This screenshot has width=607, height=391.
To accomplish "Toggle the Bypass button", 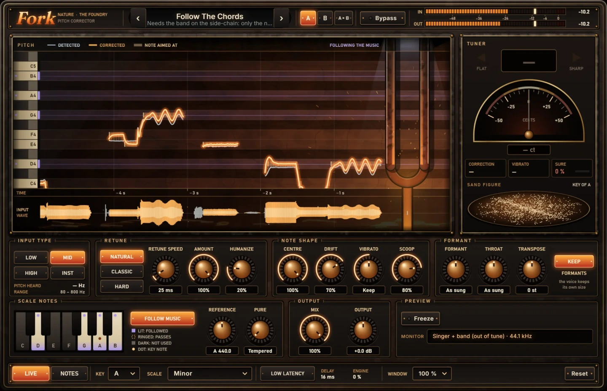I will click(x=383, y=18).
